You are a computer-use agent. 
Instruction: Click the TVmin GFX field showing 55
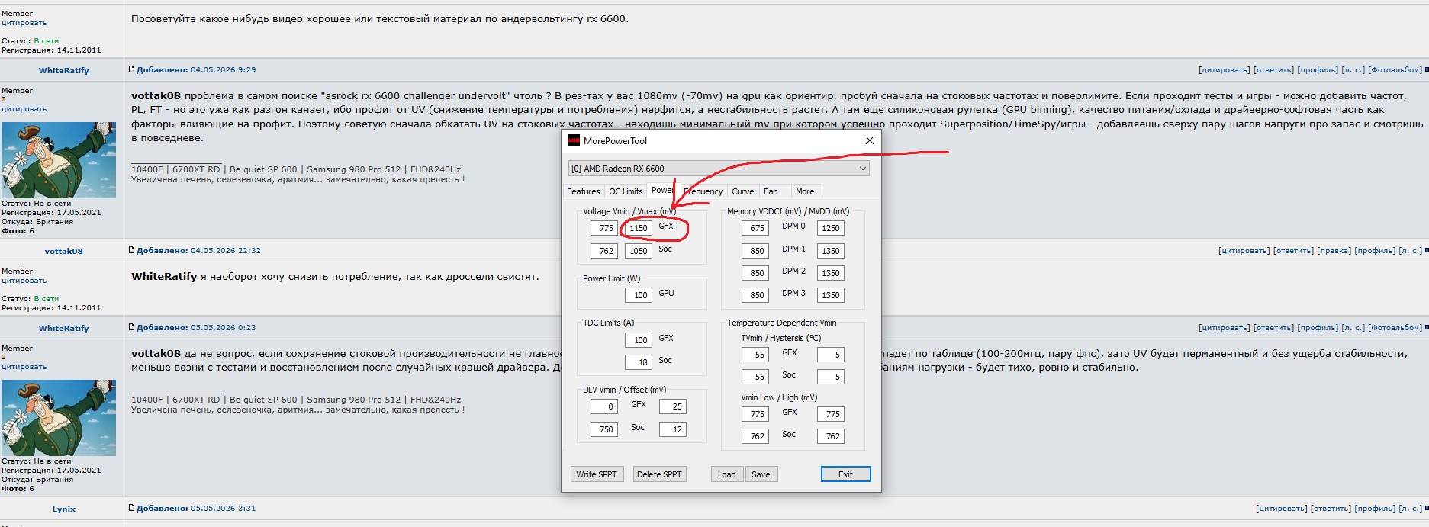[755, 355]
